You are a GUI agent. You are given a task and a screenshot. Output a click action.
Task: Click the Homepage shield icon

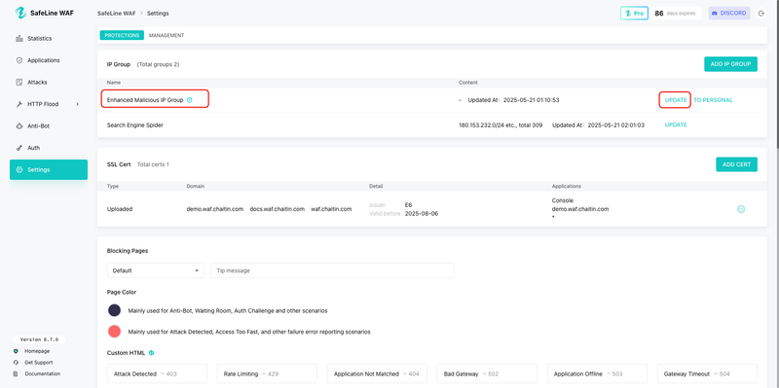pos(16,351)
